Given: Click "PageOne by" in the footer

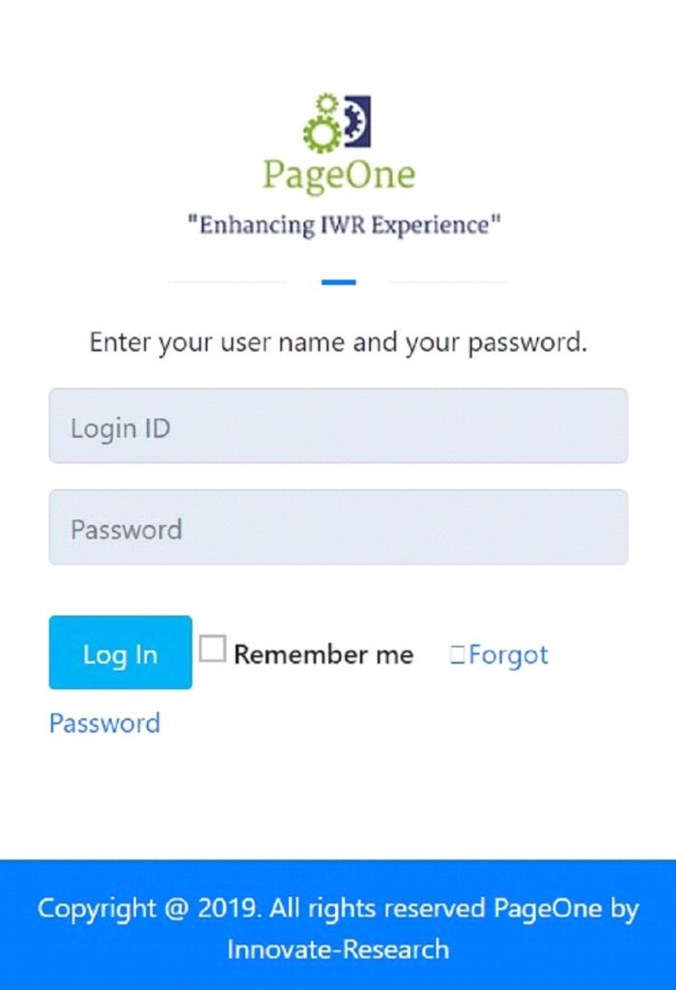Looking at the screenshot, I should [566, 909].
